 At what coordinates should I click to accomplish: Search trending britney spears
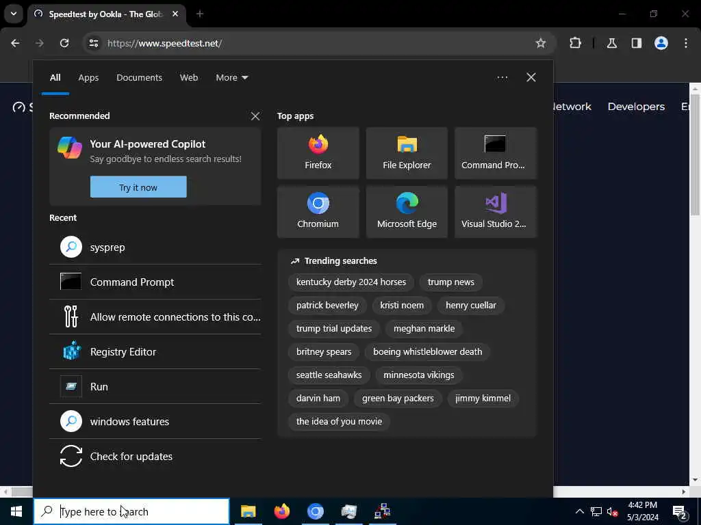point(324,352)
